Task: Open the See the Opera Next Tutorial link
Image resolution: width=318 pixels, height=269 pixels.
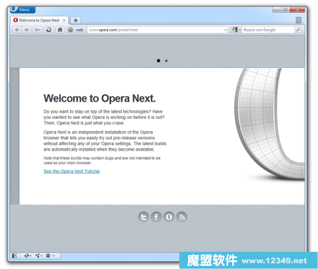Action: click(x=72, y=171)
